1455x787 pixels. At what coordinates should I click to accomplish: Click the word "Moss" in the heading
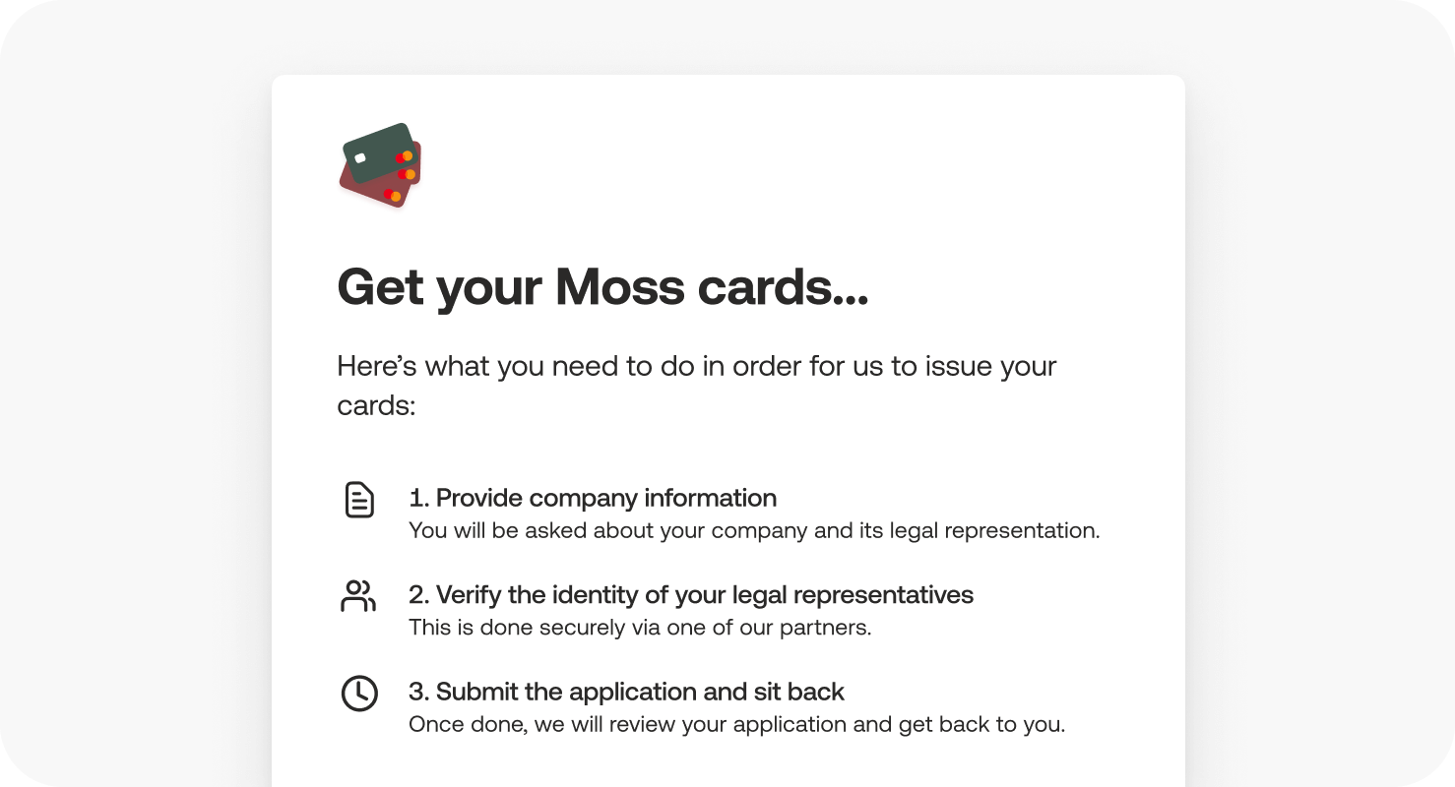coord(619,287)
